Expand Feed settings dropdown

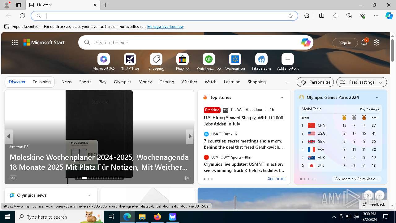coord(362,82)
